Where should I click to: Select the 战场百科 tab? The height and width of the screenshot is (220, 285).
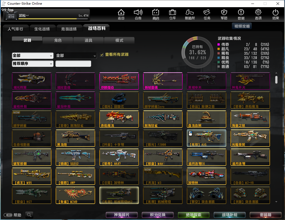point(97,28)
